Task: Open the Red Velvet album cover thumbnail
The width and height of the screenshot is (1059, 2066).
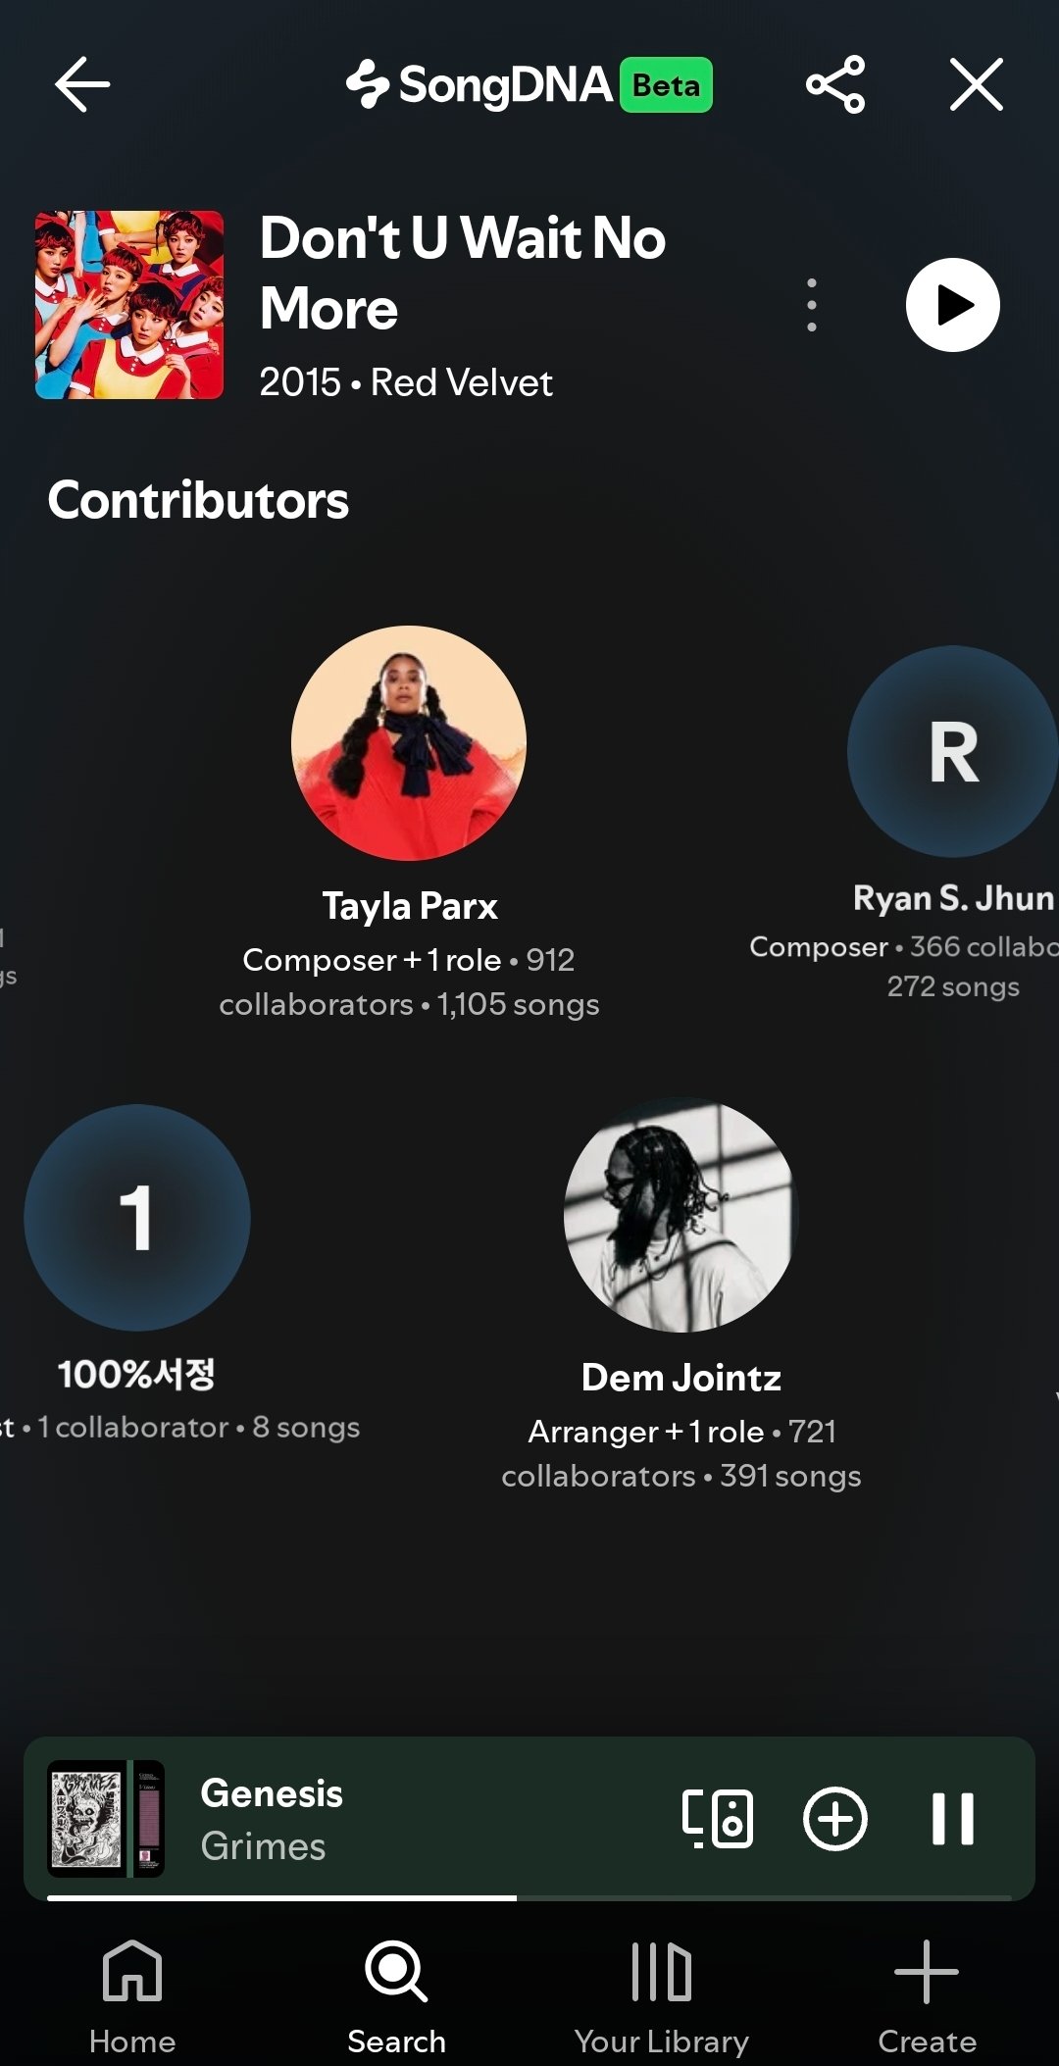Action: (129, 305)
